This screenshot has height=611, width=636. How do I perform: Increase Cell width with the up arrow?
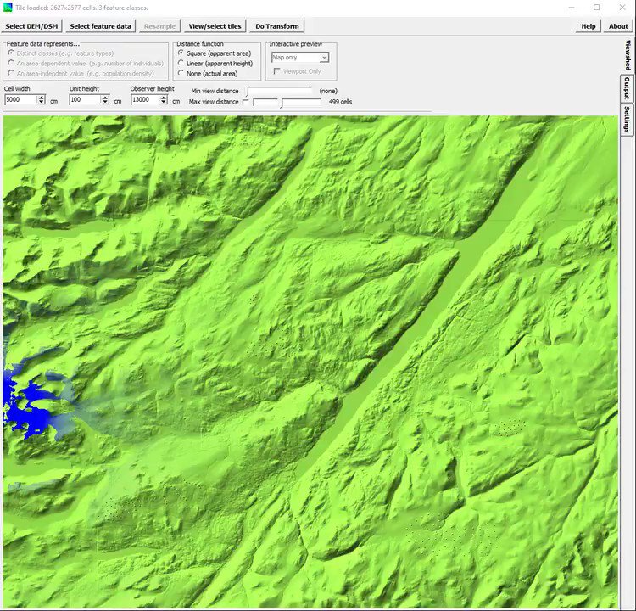click(x=41, y=98)
